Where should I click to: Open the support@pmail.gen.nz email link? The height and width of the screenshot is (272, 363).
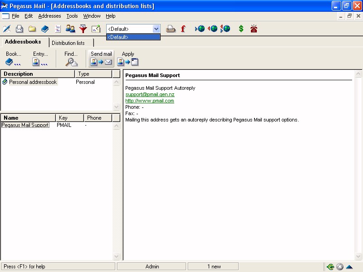(x=150, y=94)
